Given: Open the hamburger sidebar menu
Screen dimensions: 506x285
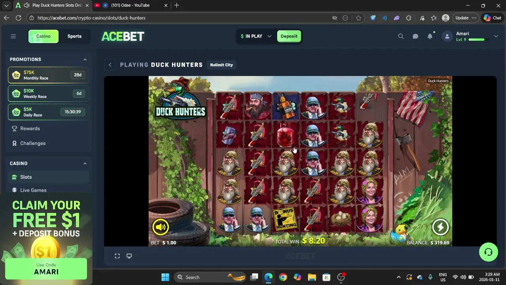Looking at the screenshot, I should pos(13,36).
